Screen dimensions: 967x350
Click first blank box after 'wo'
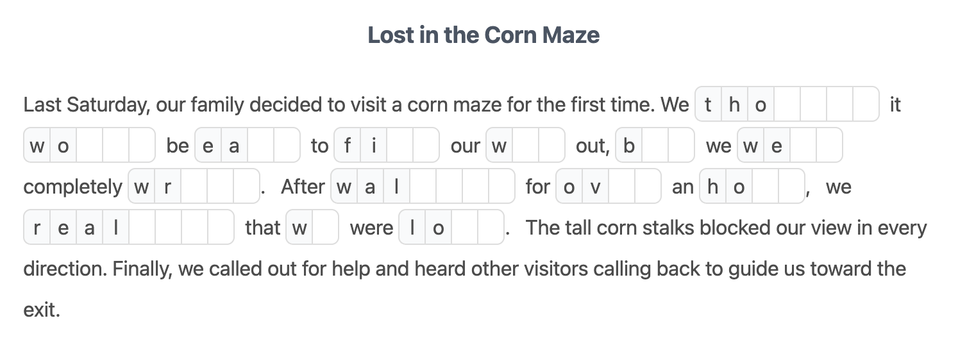(89, 146)
